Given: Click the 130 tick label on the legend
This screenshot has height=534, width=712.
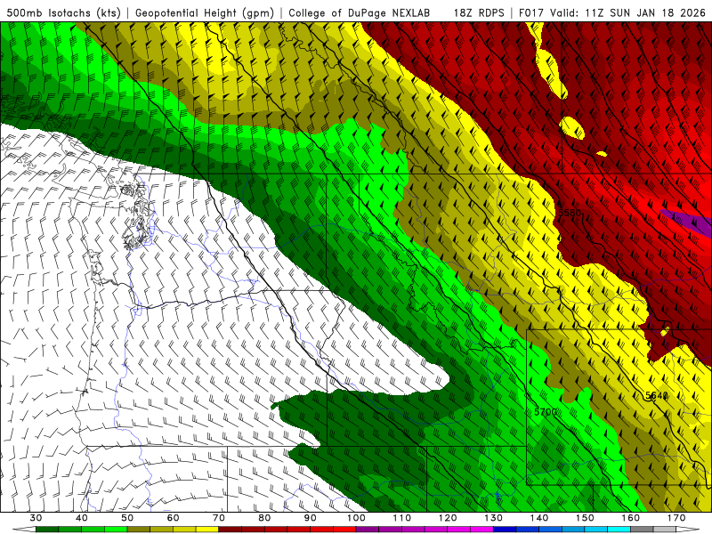Looking at the screenshot, I should (494, 518).
